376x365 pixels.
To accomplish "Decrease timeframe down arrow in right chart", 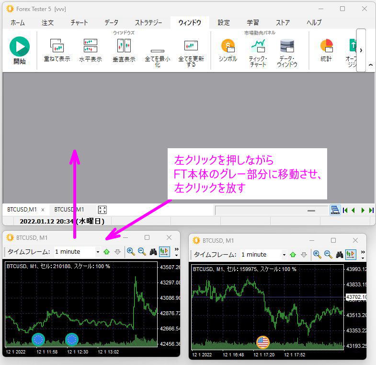I will click(x=304, y=255).
